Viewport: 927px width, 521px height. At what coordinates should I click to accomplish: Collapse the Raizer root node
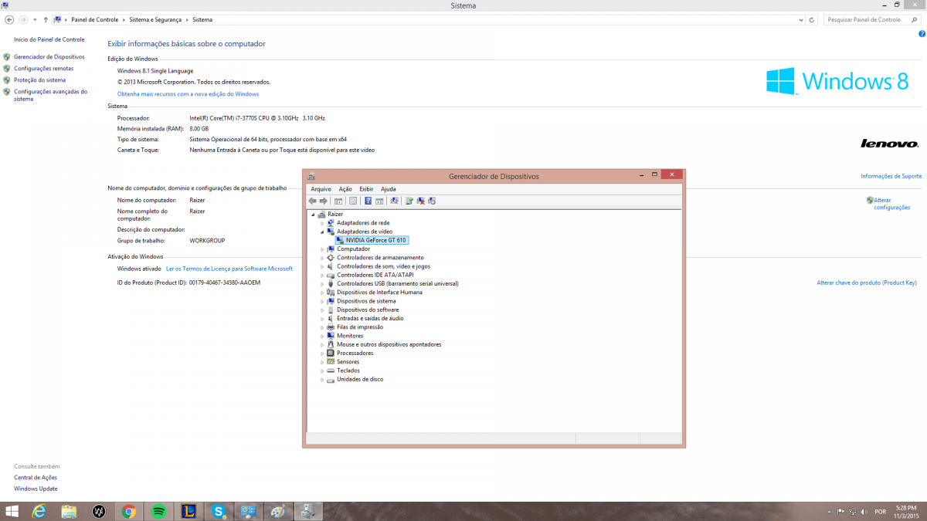[313, 214]
